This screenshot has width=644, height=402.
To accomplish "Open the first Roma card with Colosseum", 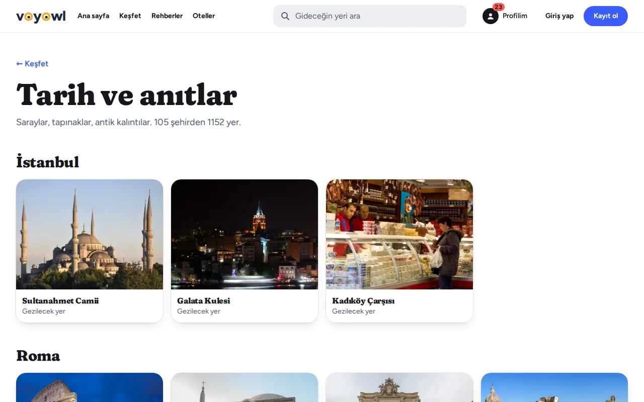I will click(90, 387).
